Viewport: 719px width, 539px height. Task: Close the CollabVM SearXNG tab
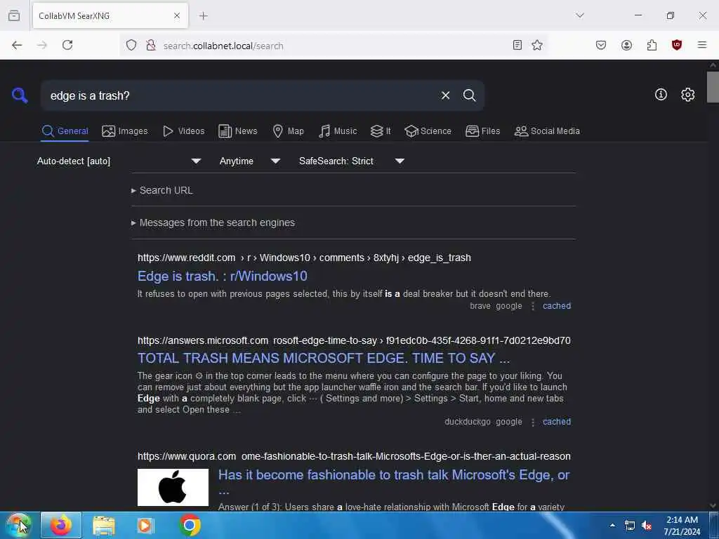(177, 16)
